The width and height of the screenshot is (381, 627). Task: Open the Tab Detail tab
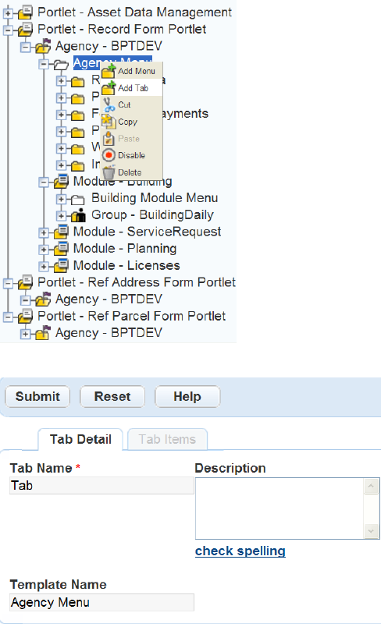pos(80,440)
